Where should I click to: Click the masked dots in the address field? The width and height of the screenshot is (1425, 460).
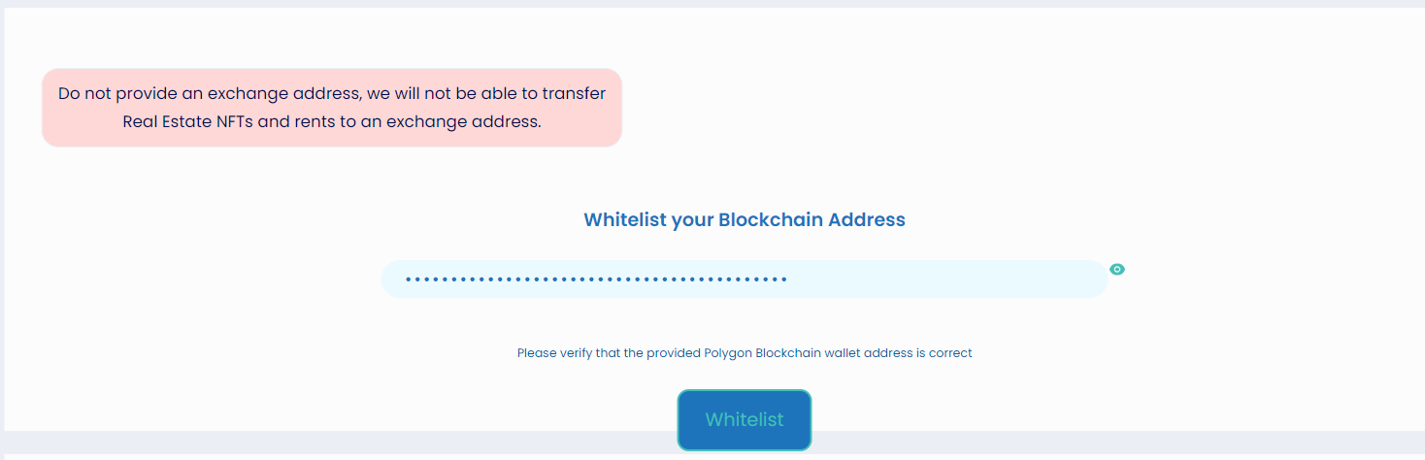595,279
